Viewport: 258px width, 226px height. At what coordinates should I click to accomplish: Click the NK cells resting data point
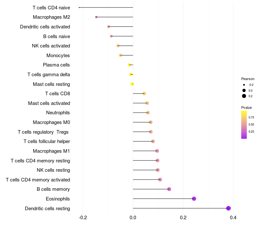158,170
